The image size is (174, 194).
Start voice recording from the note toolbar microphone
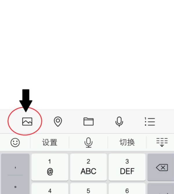coord(119,122)
